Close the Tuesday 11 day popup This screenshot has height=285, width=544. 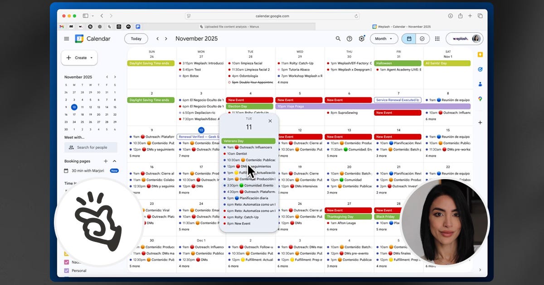tap(270, 121)
